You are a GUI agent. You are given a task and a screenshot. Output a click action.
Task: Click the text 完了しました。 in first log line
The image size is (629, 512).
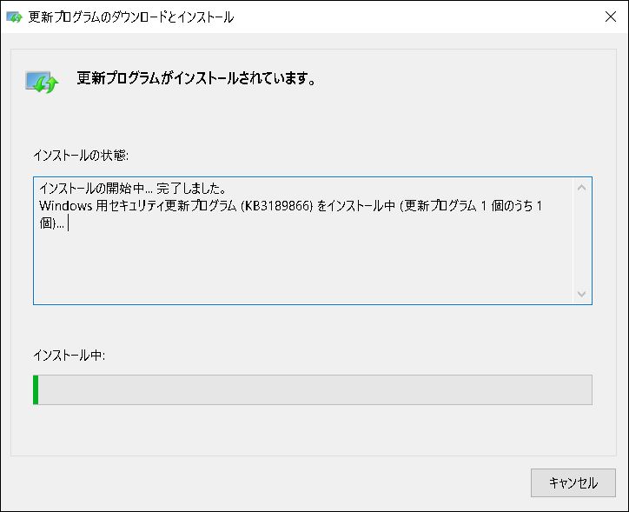pos(190,188)
